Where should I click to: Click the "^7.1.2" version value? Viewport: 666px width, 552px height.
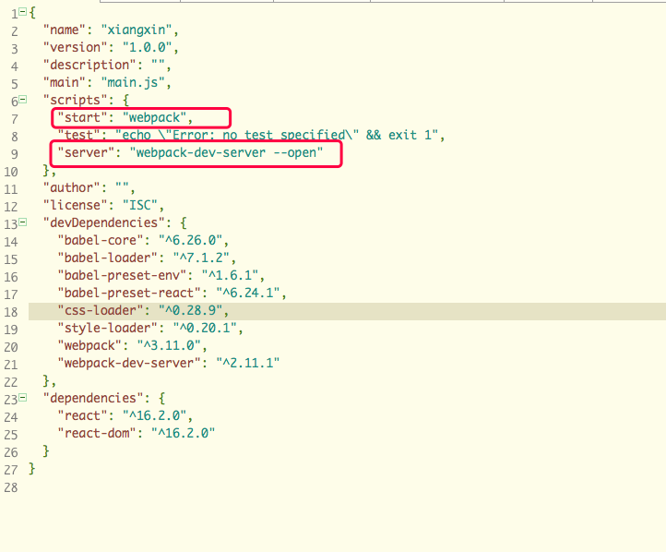coord(201,258)
